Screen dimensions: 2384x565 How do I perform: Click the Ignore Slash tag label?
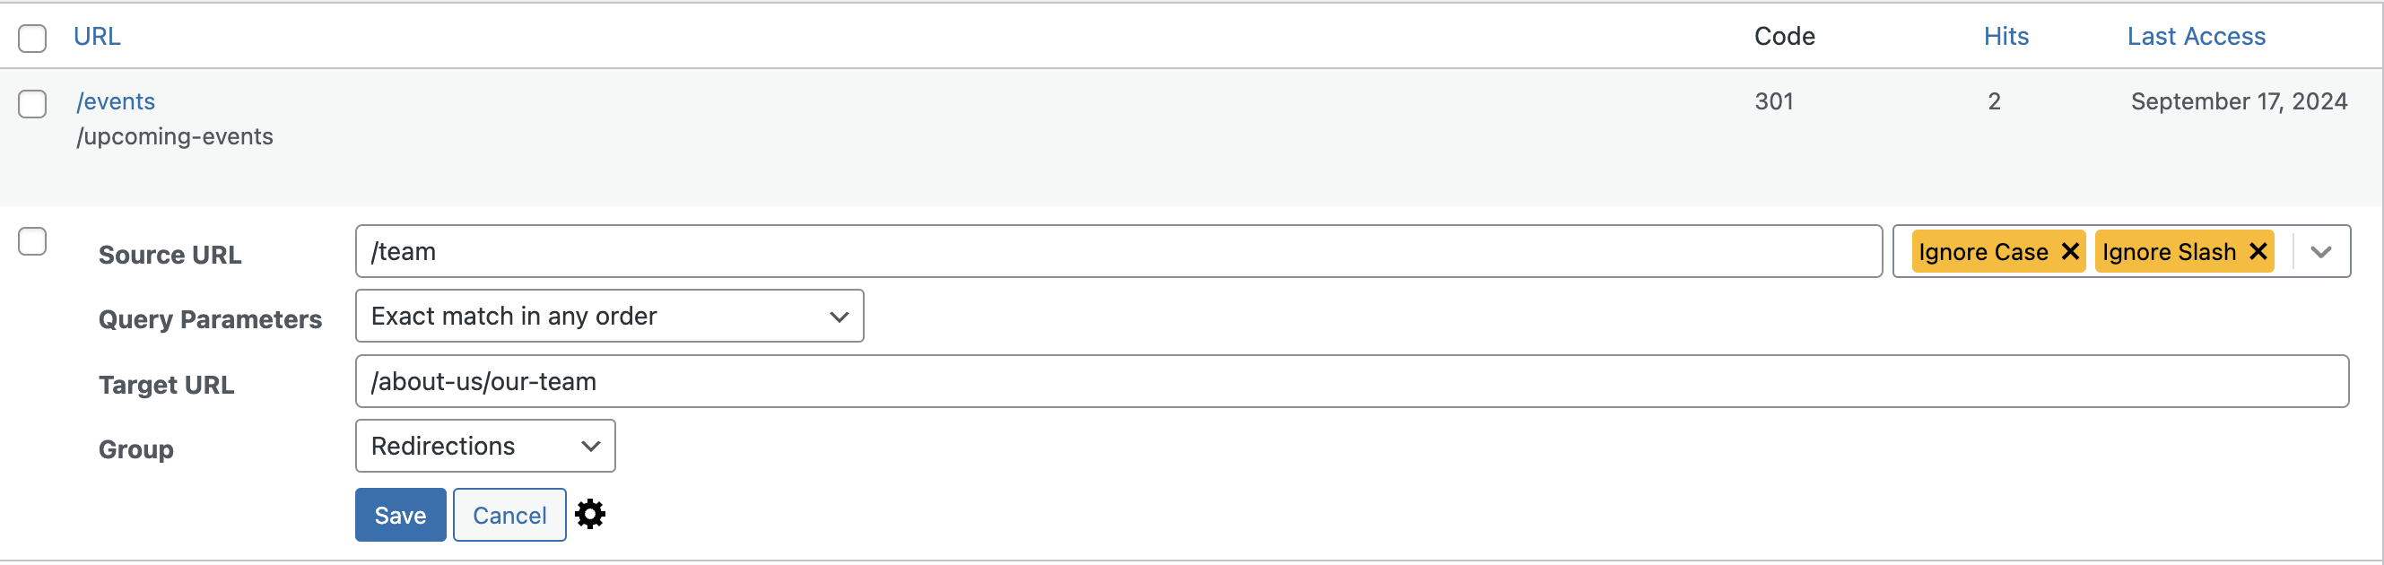point(2169,251)
